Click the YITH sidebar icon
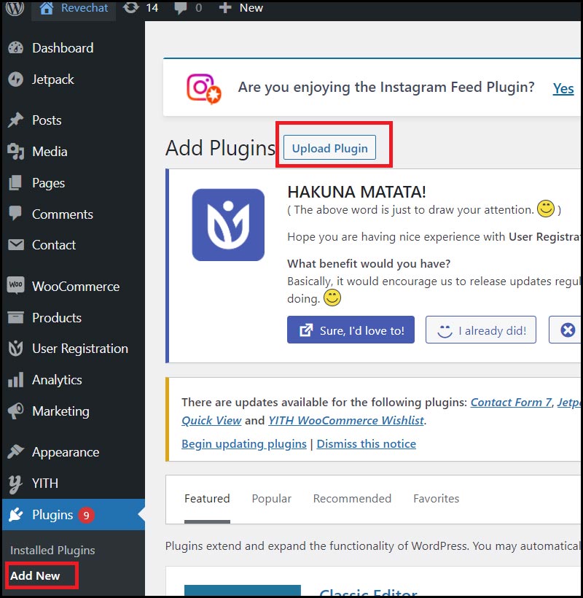 click(x=15, y=483)
